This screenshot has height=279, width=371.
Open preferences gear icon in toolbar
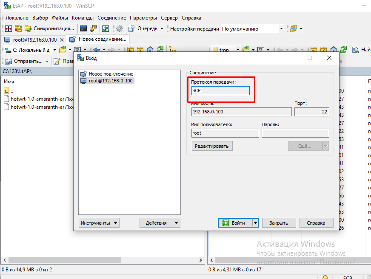tap(120, 28)
